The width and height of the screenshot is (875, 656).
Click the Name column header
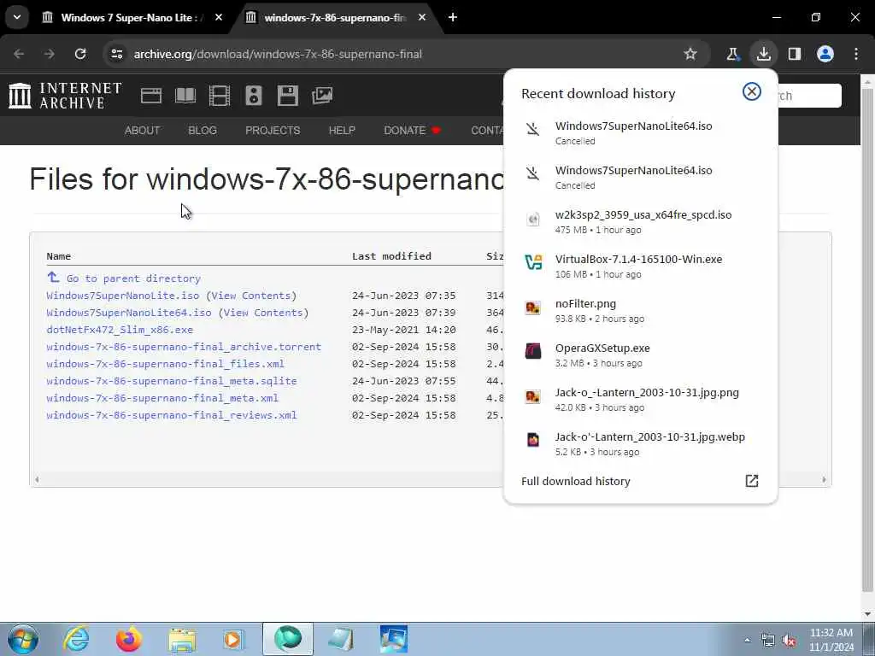[x=59, y=256]
